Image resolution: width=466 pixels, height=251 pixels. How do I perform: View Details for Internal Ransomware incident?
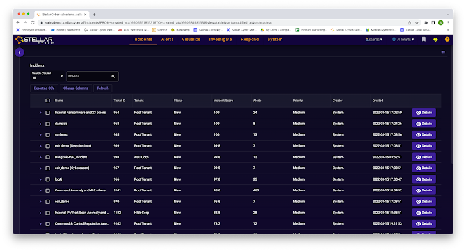(x=424, y=113)
